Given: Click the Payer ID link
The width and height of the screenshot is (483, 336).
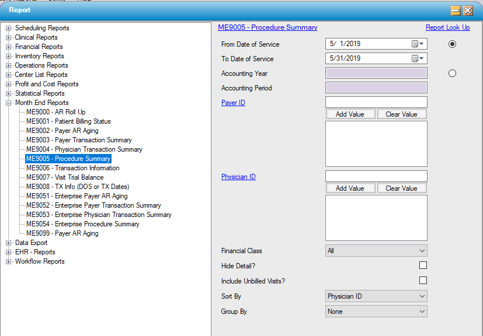Looking at the screenshot, I should pyautogui.click(x=233, y=103).
